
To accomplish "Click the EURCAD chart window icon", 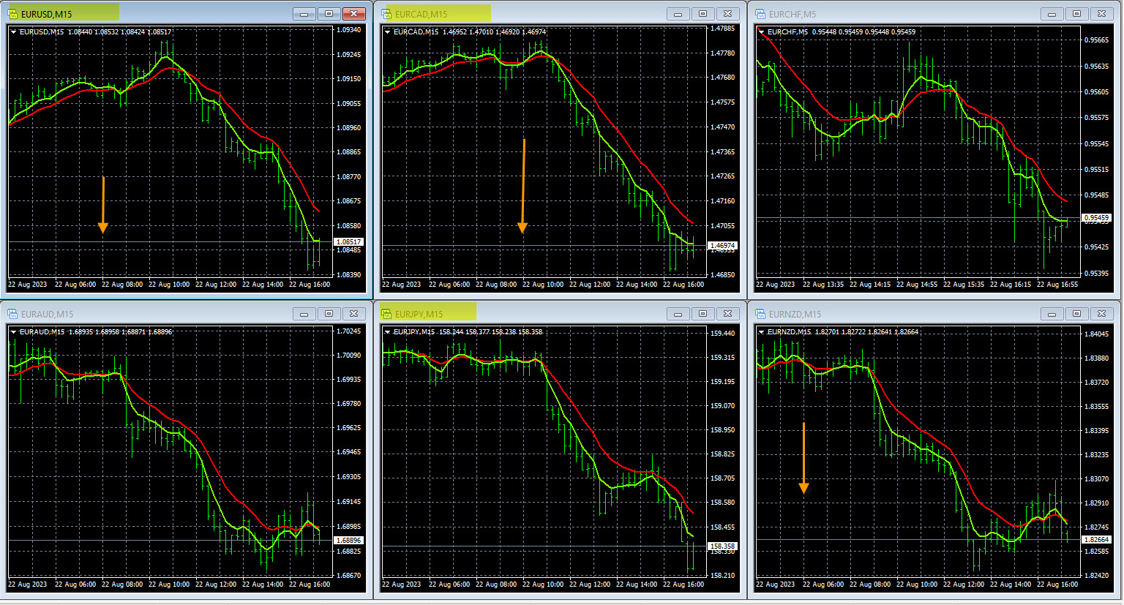I will point(387,14).
